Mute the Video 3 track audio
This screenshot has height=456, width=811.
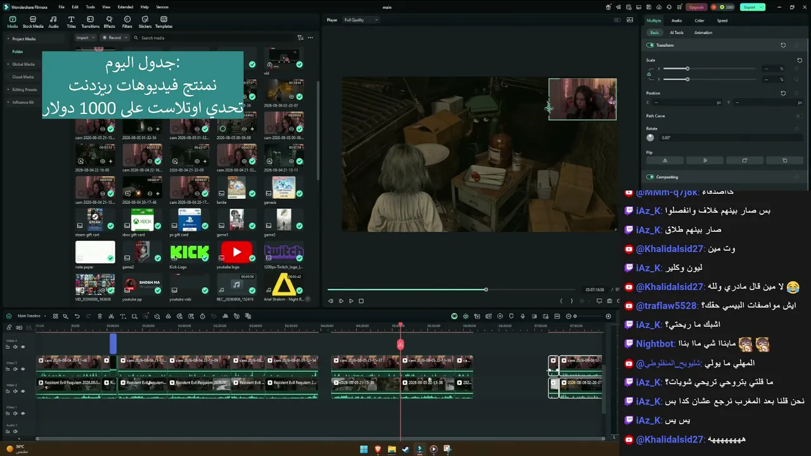coord(16,369)
